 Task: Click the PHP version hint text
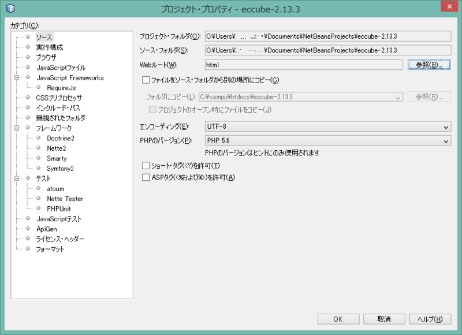[262, 152]
